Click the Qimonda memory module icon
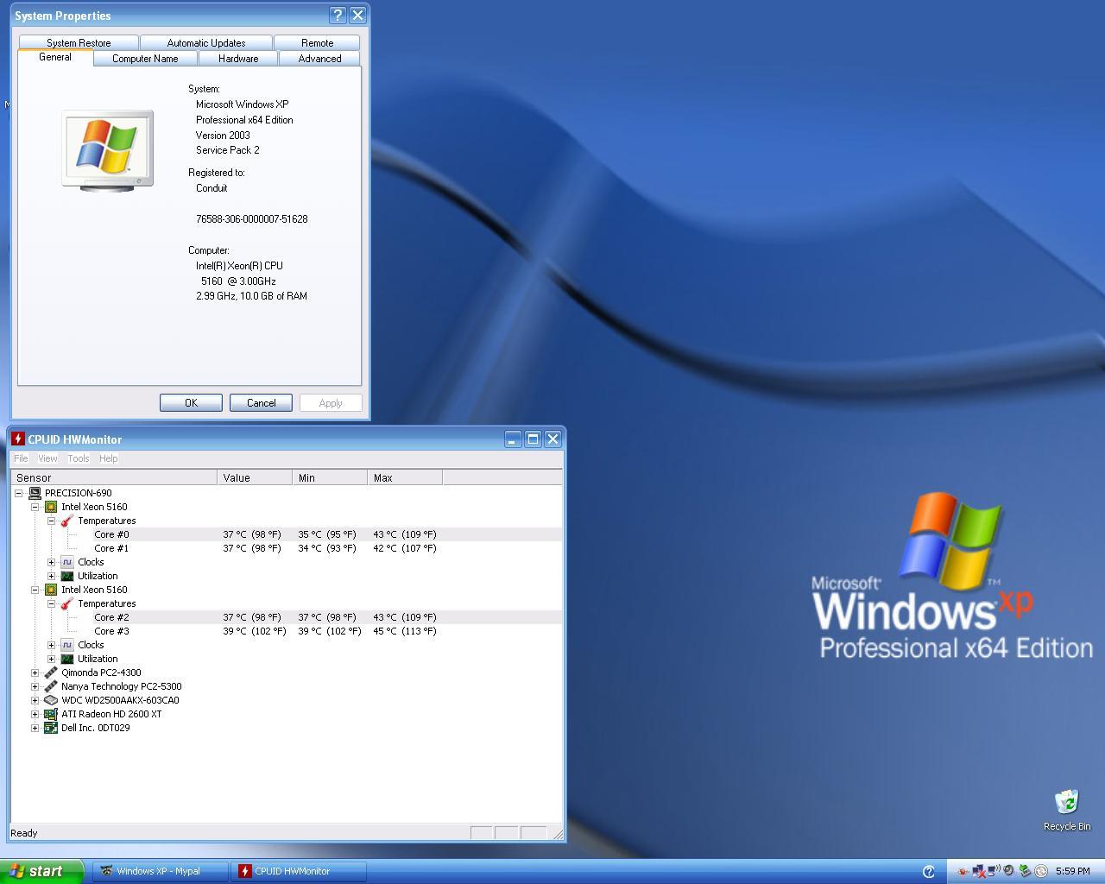Screen dimensions: 1105x884 coord(51,672)
